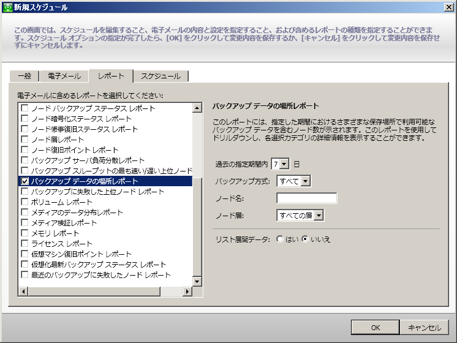
Task: Click the ノード名 text field
Action: [307, 198]
